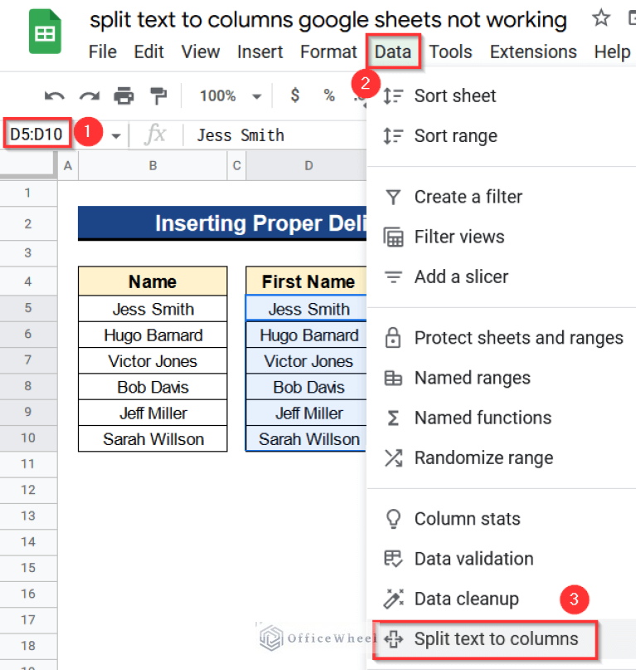Apply currency format with the dollar icon
The width and height of the screenshot is (636, 670).
[x=294, y=95]
